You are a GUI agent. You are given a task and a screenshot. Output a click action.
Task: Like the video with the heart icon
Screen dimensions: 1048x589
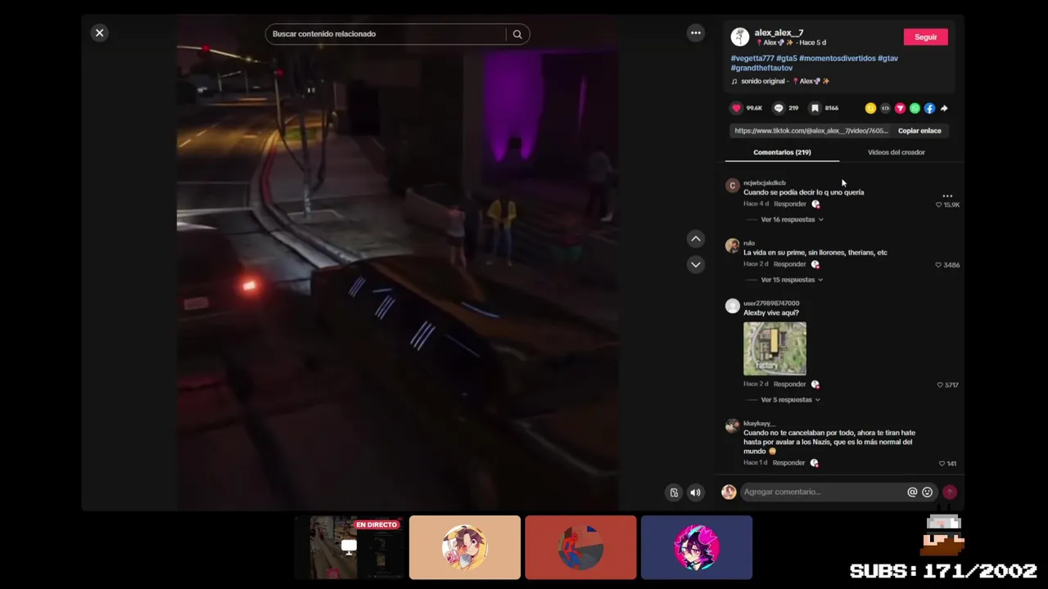(x=736, y=108)
